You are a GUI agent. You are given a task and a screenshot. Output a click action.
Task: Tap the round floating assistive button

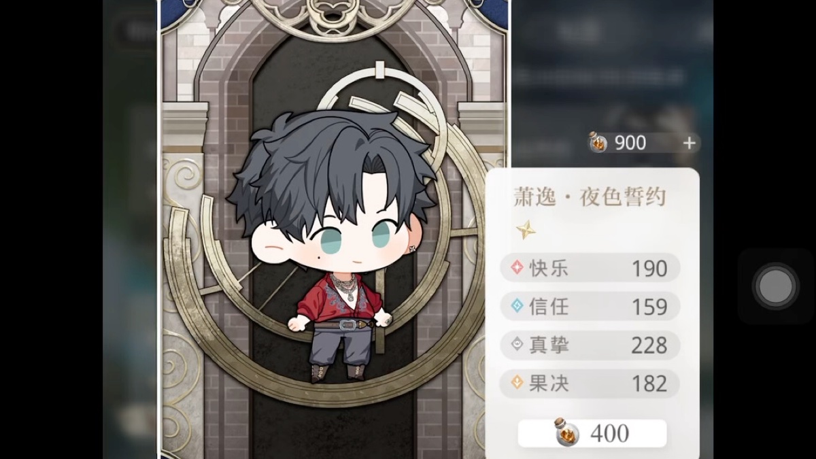[775, 286]
